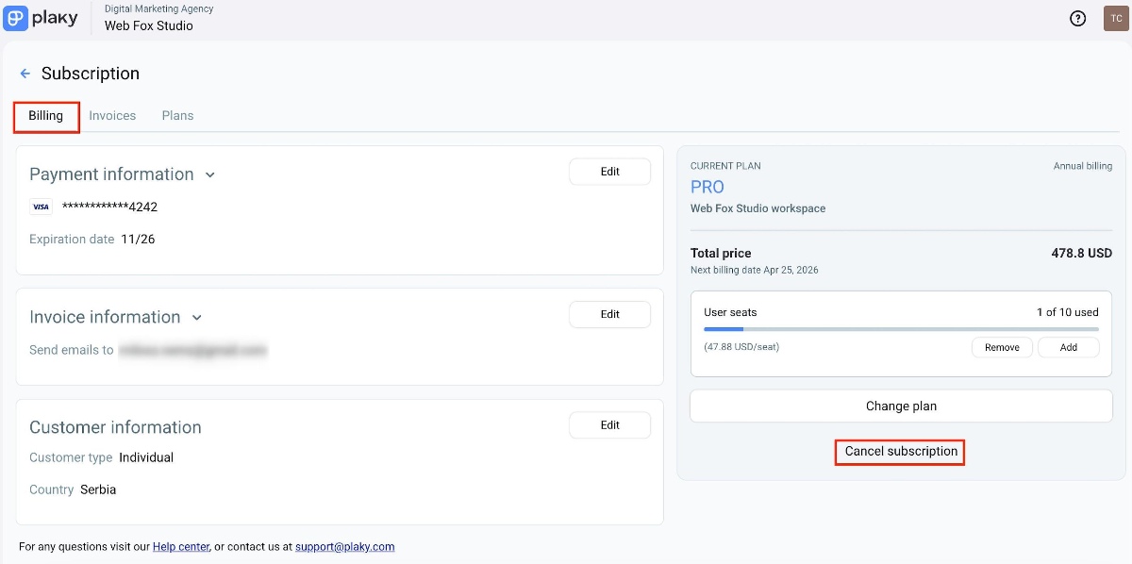
Task: Open the Help center link
Action: pyautogui.click(x=181, y=546)
